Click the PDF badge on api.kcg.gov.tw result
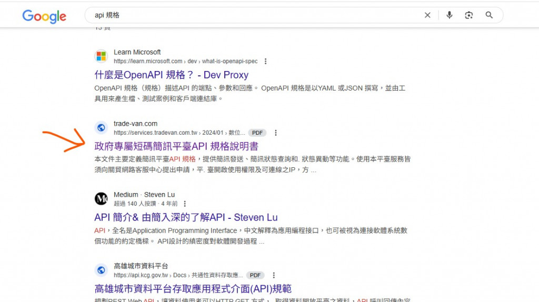 (x=255, y=275)
